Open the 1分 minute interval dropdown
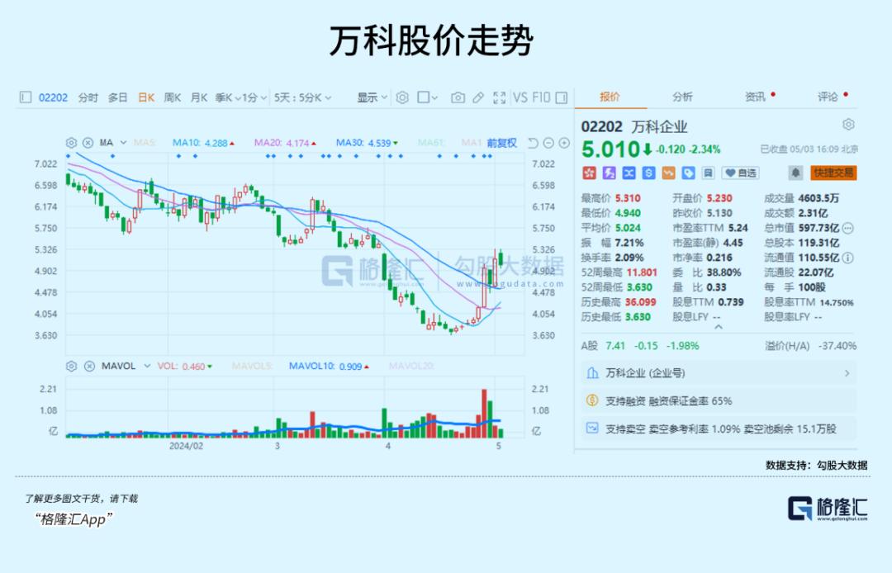 tap(254, 97)
